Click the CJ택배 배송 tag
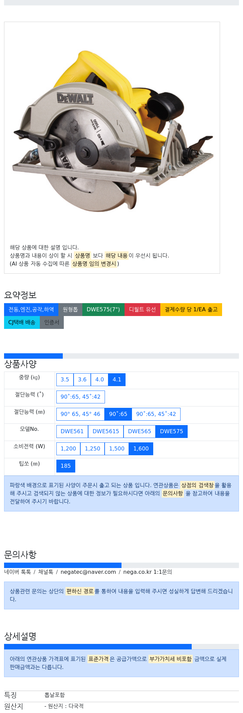243x713 pixels. [22, 322]
